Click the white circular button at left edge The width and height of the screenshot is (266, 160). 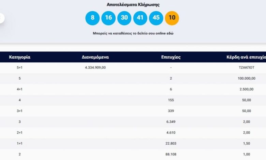point(1,18)
